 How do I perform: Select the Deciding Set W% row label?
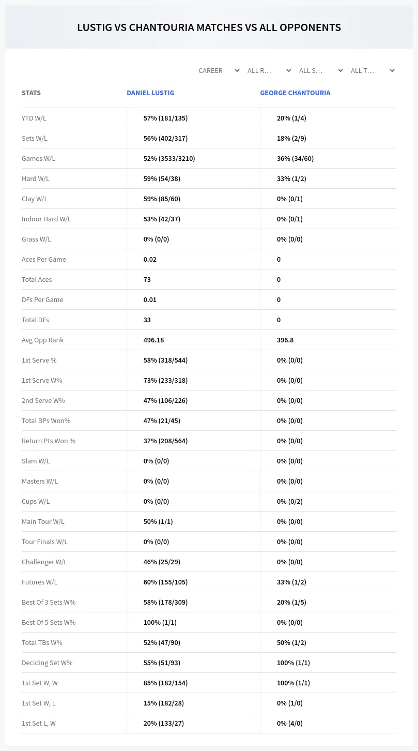tap(47, 663)
